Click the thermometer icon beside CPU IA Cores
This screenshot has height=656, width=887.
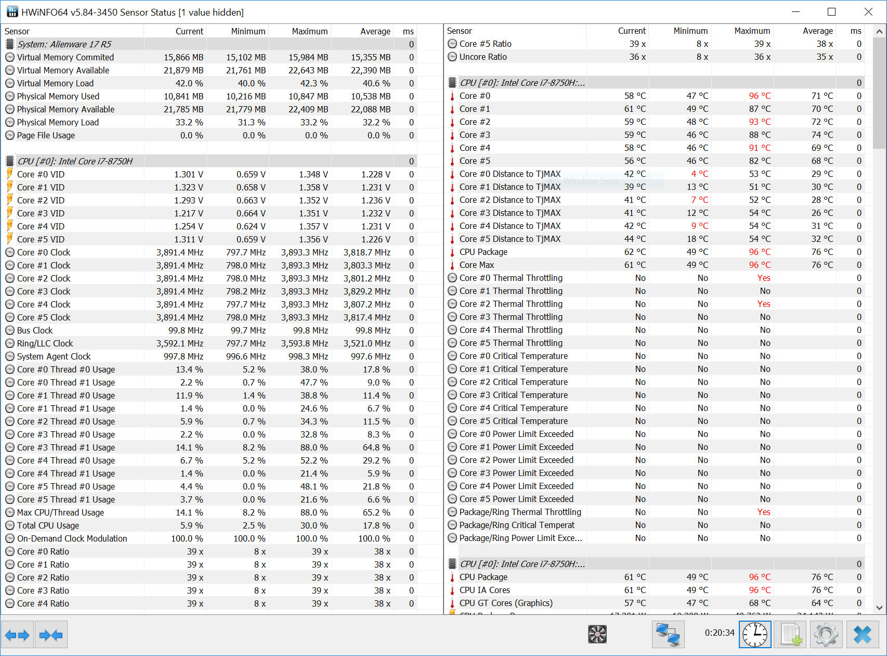click(452, 590)
